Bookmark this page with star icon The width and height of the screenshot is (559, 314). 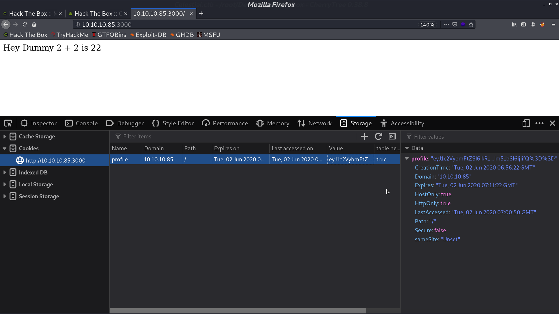pos(471,24)
